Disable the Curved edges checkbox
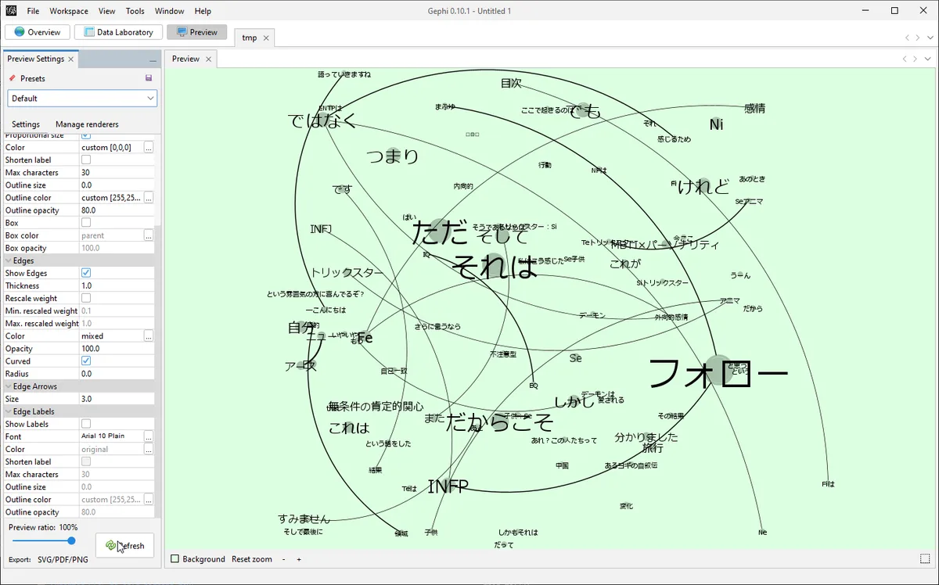This screenshot has width=939, height=585. (x=86, y=361)
